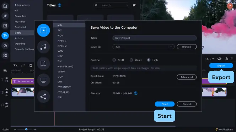Click the scale zoom-in plus icon
Image resolution: width=236 pixels, height=132 pixels.
click(x=35, y=129)
